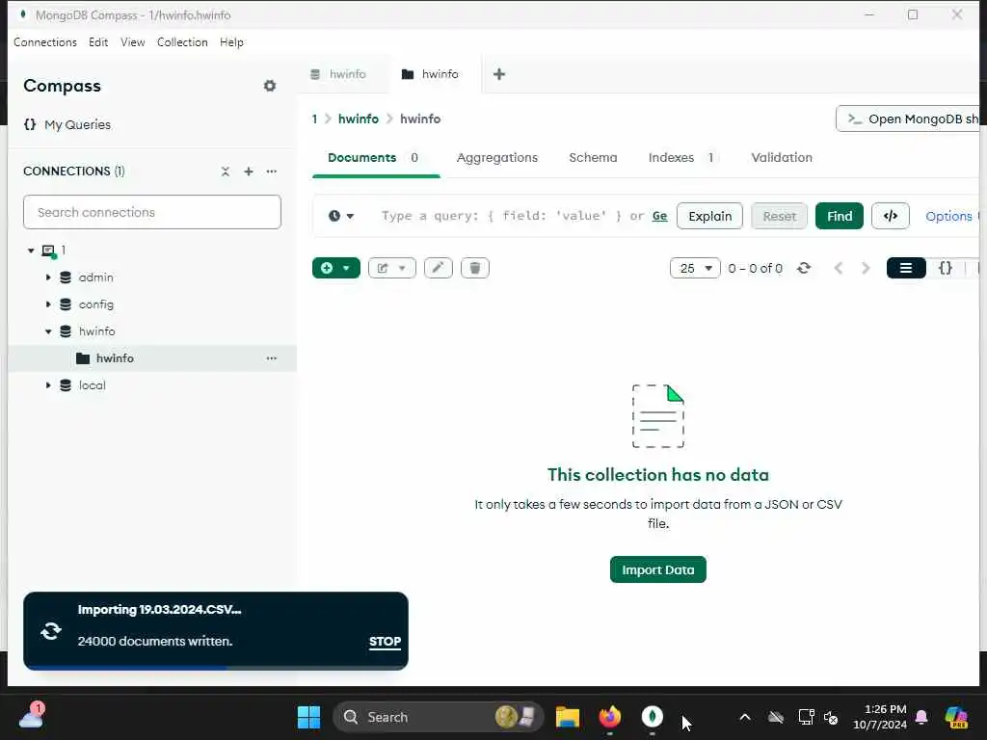
Task: Open documents per page 25 dropdown
Action: [x=695, y=268]
